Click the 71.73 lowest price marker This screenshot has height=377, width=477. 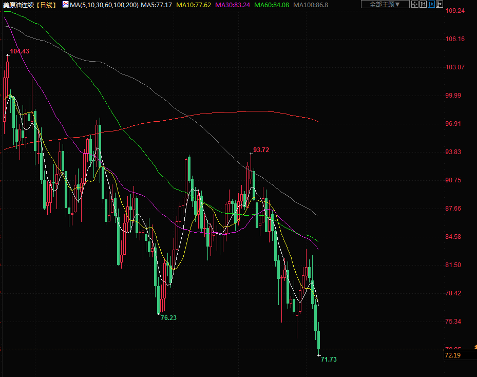(329, 360)
